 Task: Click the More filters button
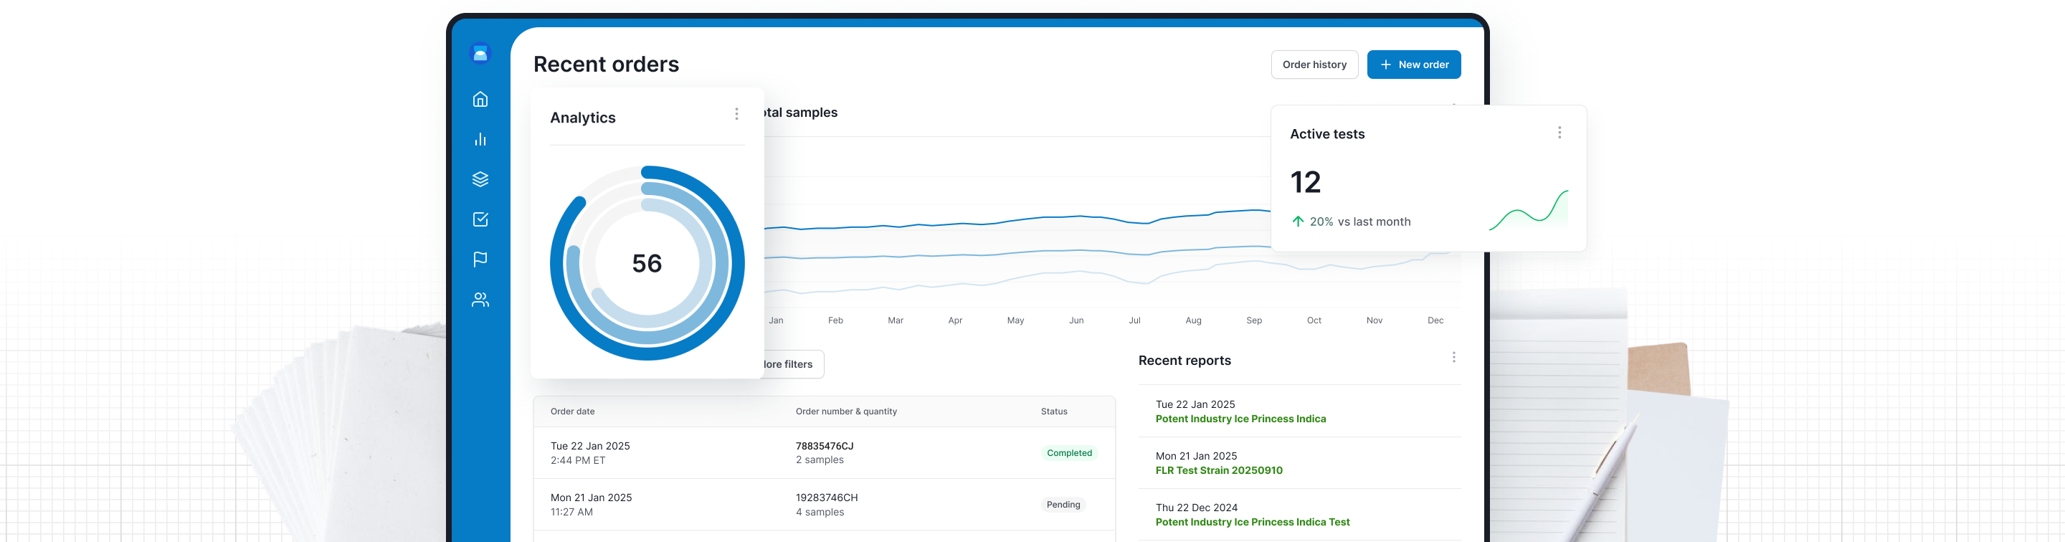click(x=790, y=364)
